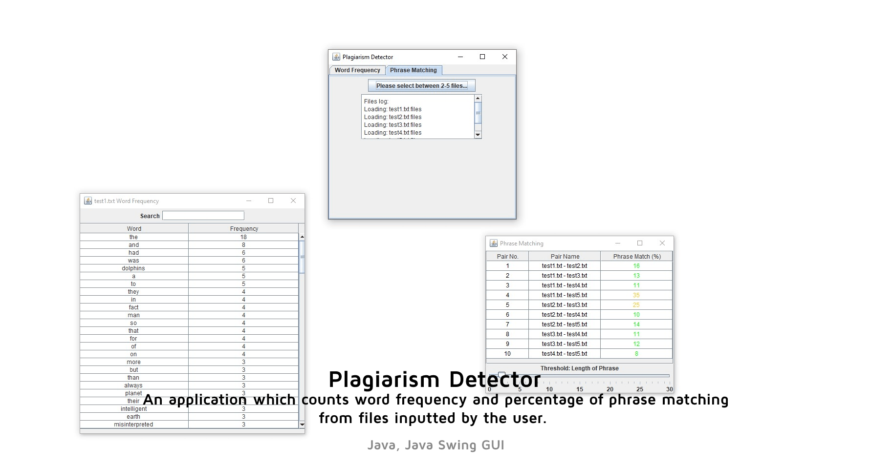Select the test1.txt - test5.txt pair row
Viewport: 871px width, 466px height.
[564, 295]
